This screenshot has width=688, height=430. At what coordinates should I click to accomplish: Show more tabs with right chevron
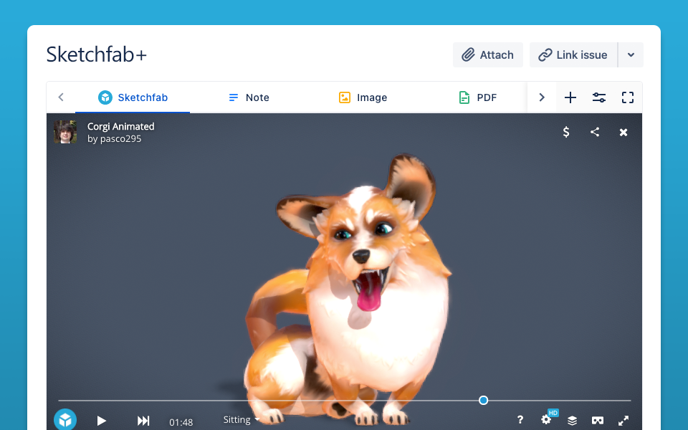point(542,97)
